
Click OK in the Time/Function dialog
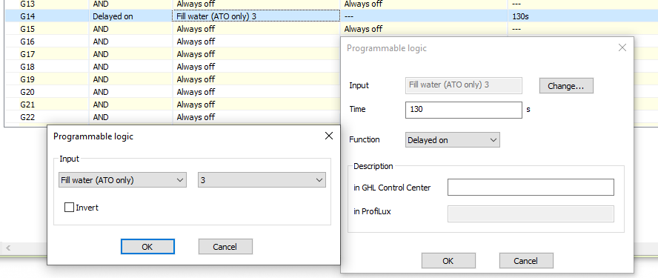click(448, 260)
